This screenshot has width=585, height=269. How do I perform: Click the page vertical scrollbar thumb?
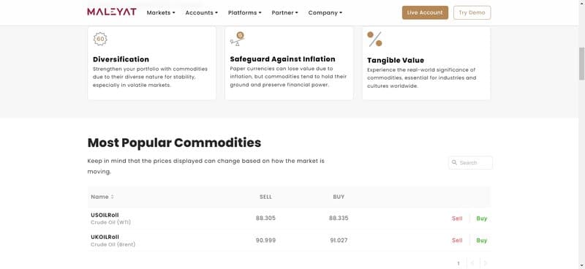pyautogui.click(x=581, y=64)
